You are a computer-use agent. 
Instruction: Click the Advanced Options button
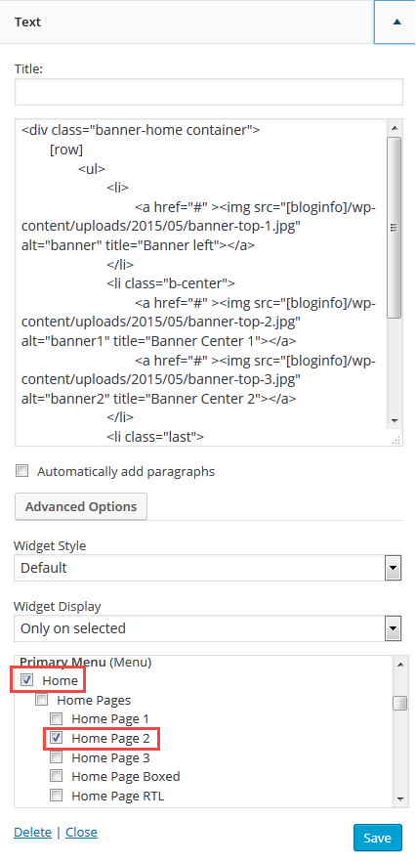(x=81, y=506)
